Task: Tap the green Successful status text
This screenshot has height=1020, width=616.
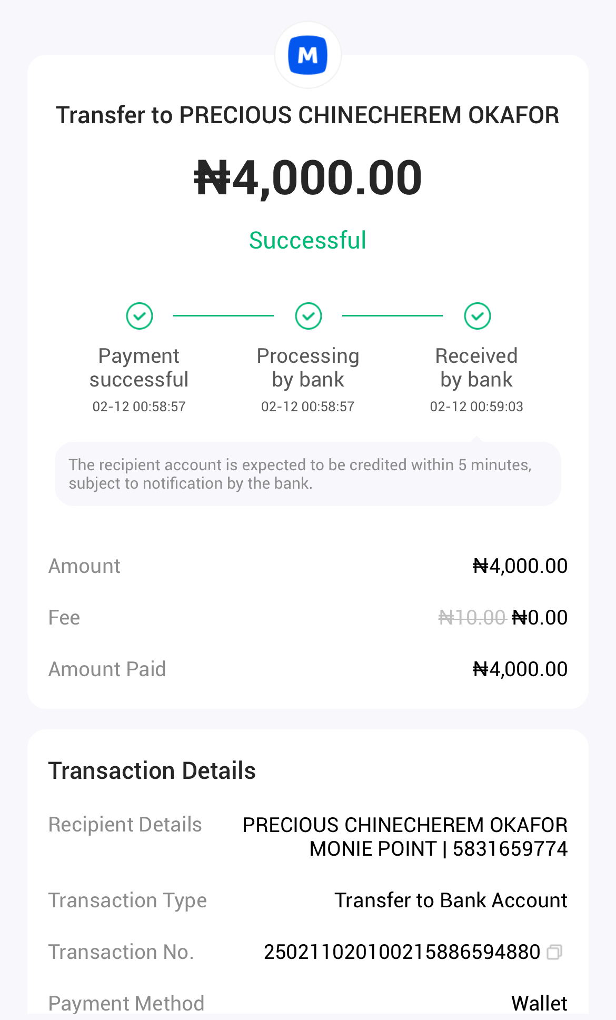Action: click(x=307, y=241)
